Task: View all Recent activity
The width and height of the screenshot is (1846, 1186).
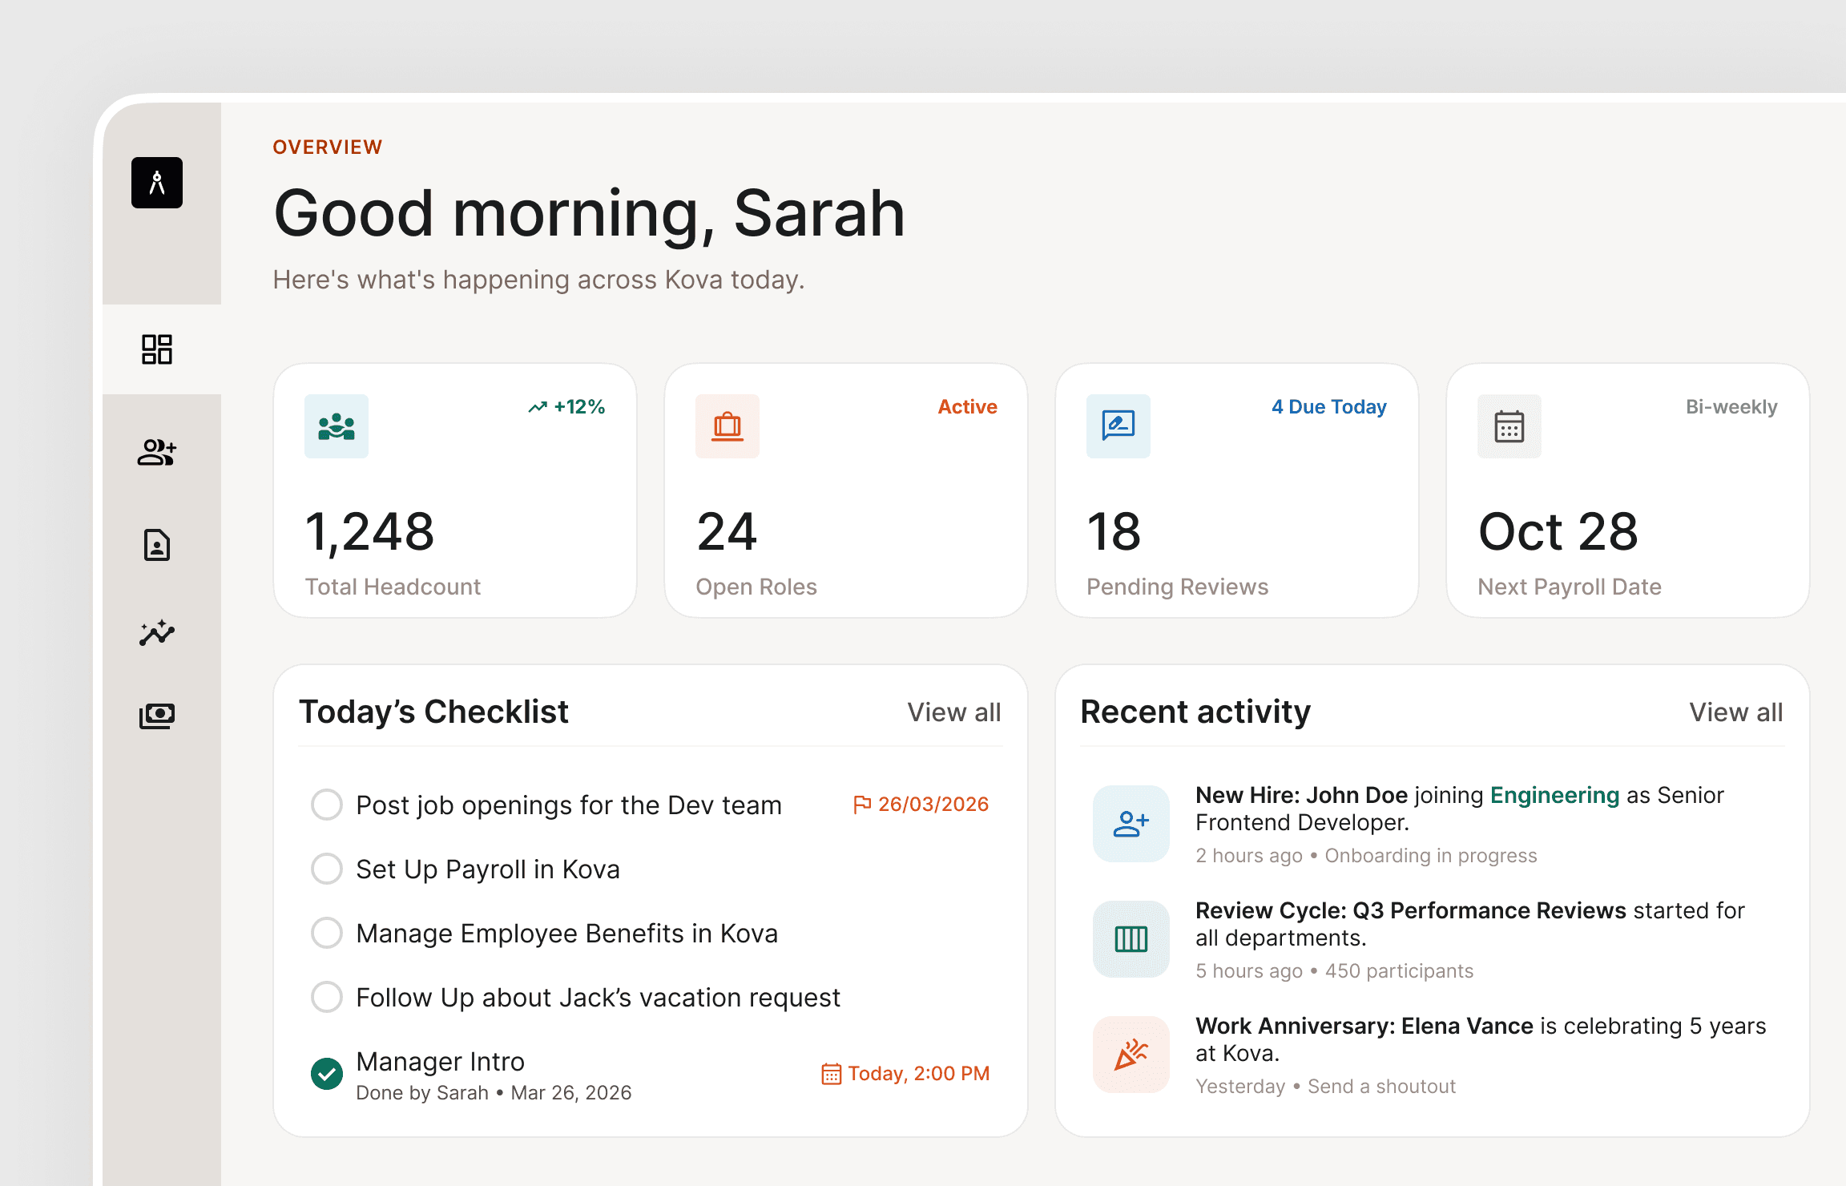Action: (x=1735, y=712)
